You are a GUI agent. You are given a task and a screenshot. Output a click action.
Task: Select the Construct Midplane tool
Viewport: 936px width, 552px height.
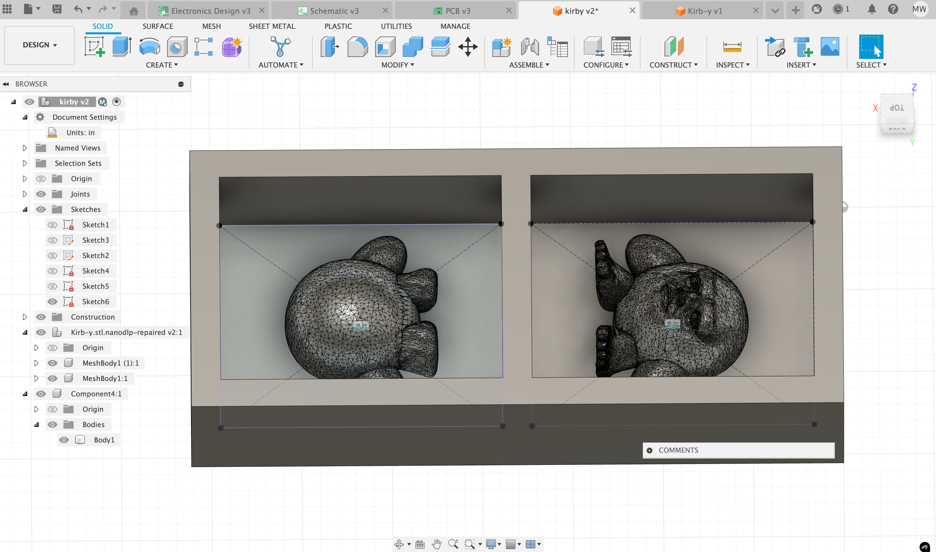674,47
